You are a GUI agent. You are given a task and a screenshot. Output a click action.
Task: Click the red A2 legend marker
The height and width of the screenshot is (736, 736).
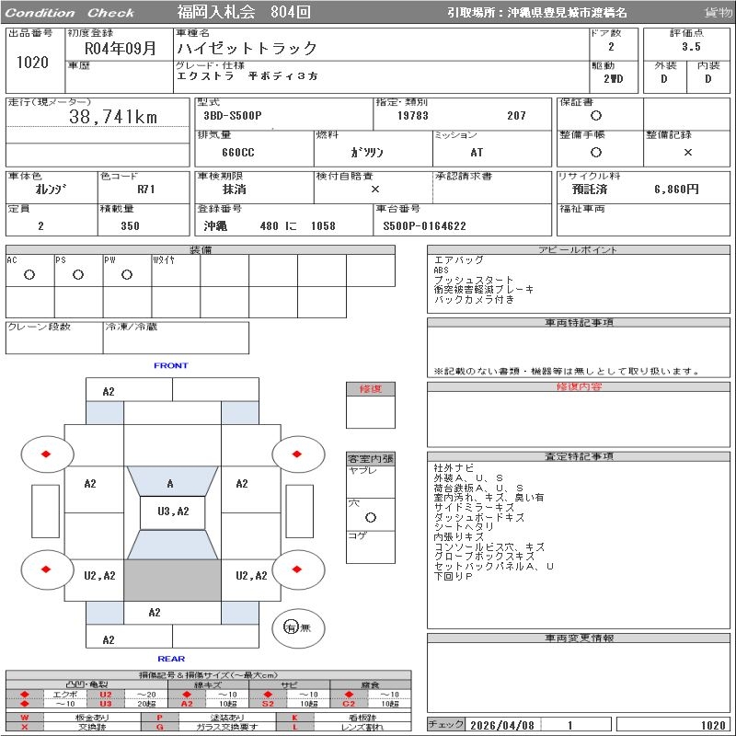(187, 703)
